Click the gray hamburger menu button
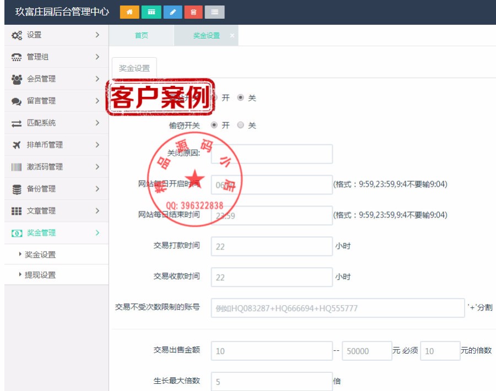The width and height of the screenshot is (496, 391). point(214,12)
